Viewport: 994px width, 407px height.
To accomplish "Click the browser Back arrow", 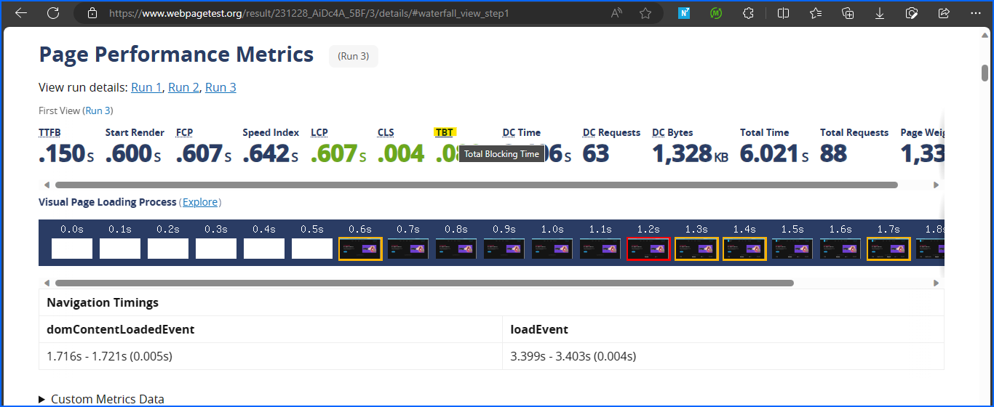I will click(21, 13).
